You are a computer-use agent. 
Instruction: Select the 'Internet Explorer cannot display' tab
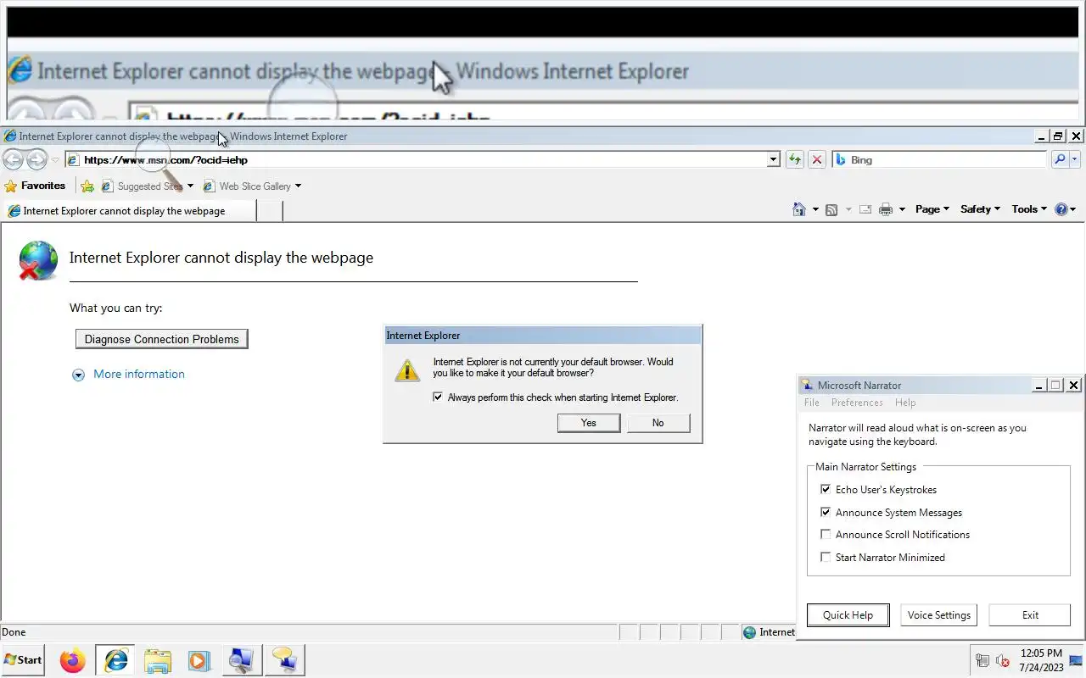coord(129,211)
